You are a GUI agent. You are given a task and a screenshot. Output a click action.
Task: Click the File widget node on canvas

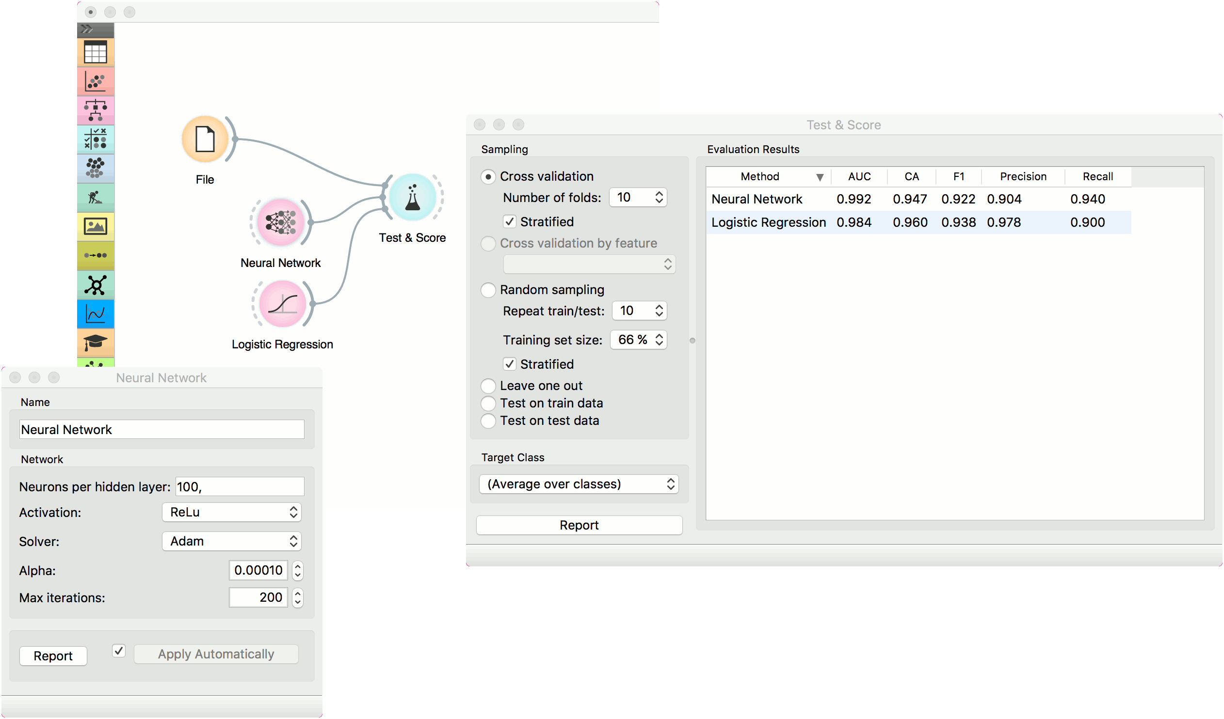[205, 140]
